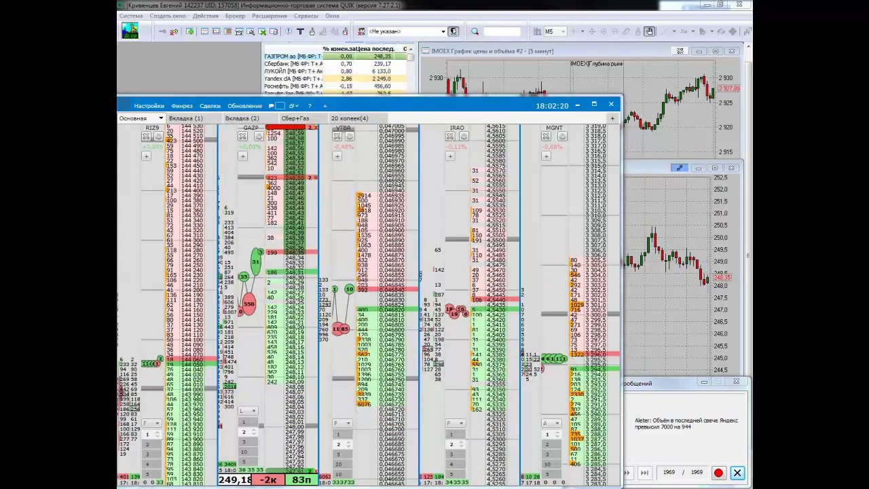The width and height of the screenshot is (869, 489).
Task: Open Финрез in the order book window
Action: 182,106
